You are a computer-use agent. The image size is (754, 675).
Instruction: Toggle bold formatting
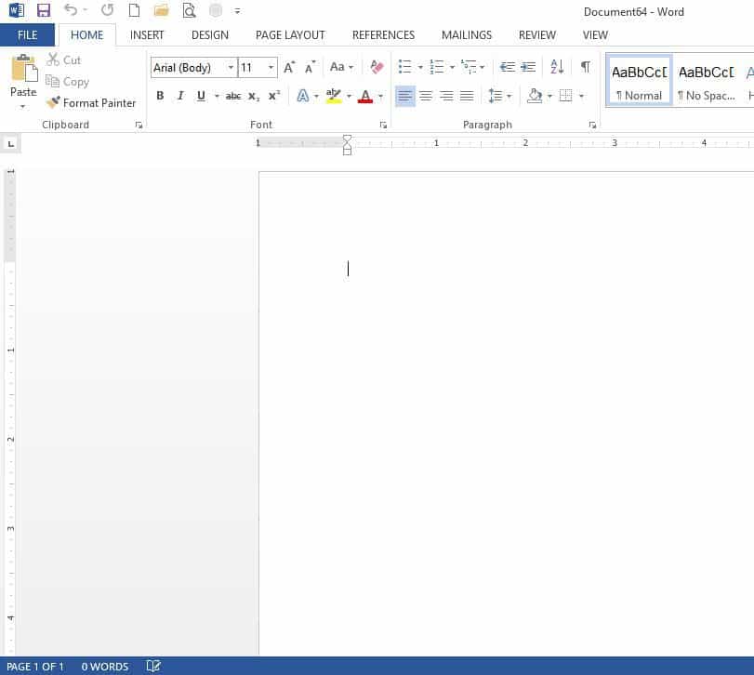tap(160, 96)
